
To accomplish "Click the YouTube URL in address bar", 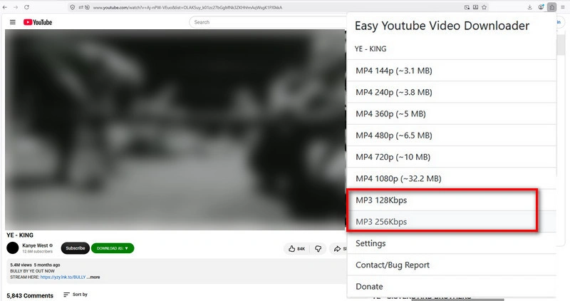I will click(187, 7).
